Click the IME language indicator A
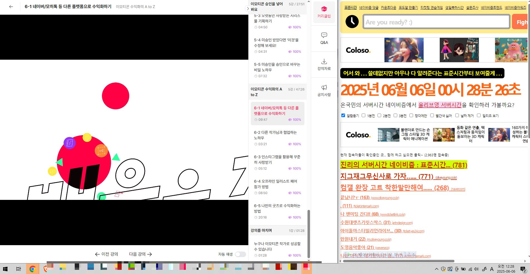530x274 pixels. (x=492, y=269)
